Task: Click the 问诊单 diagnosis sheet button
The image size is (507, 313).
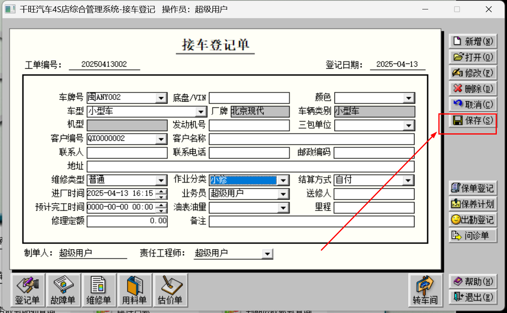Action: [473, 235]
